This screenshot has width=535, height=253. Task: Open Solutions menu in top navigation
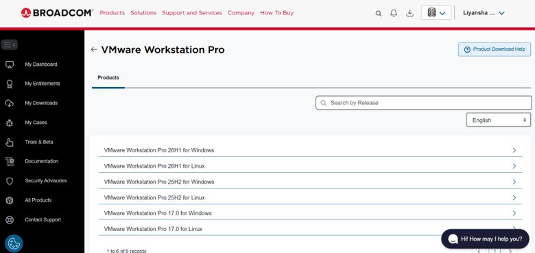coord(143,13)
